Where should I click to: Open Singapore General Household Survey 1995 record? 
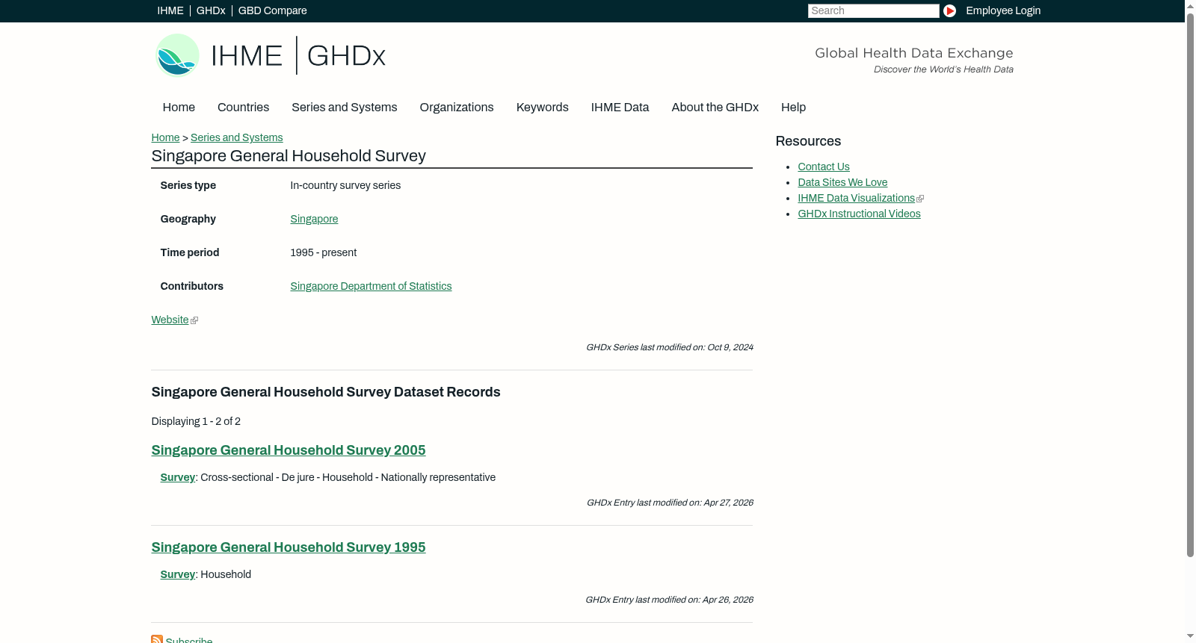click(289, 547)
